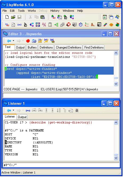Switch to the Changed Definitions tab
Image resolution: width=123 pixels, height=177 pixels.
(x=68, y=47)
